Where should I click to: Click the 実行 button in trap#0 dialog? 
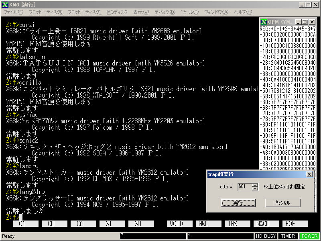pos(238,203)
